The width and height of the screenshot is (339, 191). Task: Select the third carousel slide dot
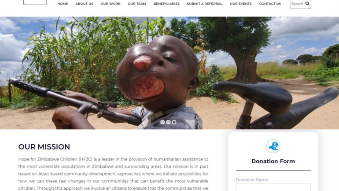[174, 122]
